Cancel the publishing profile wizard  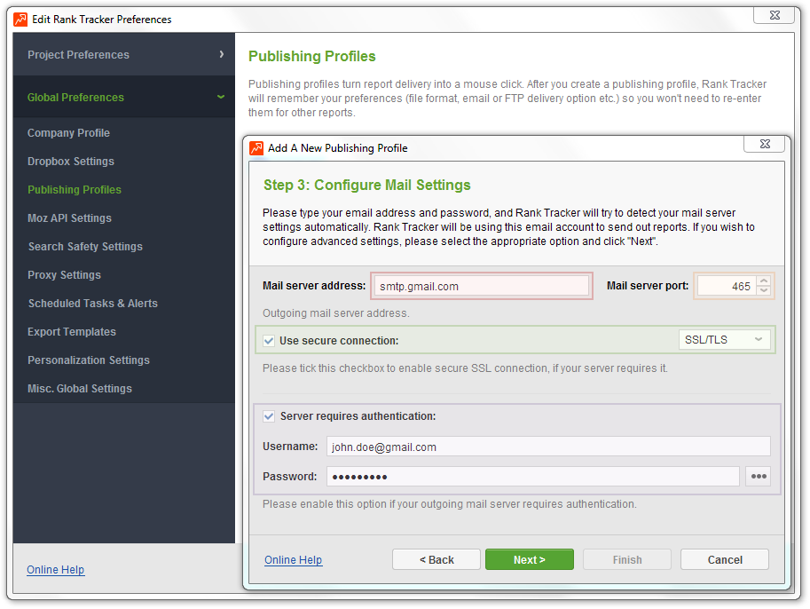pyautogui.click(x=725, y=559)
